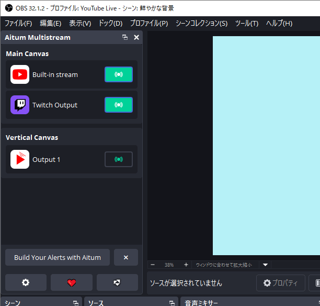Click the Output 1 platform icon
320x306 pixels.
(20, 159)
